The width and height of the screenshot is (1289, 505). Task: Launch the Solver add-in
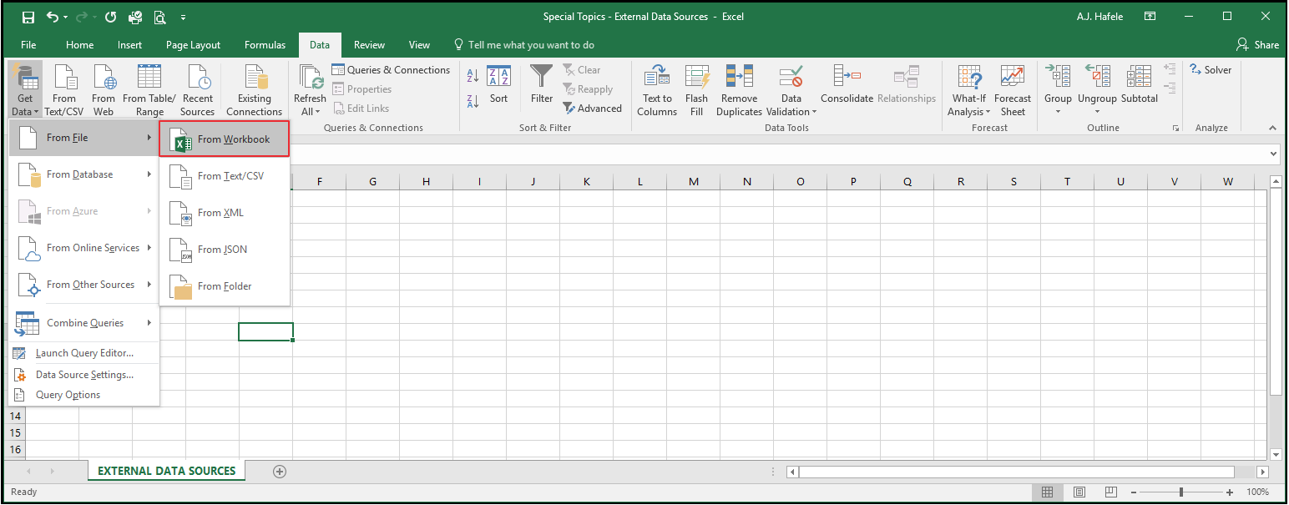coord(1211,70)
